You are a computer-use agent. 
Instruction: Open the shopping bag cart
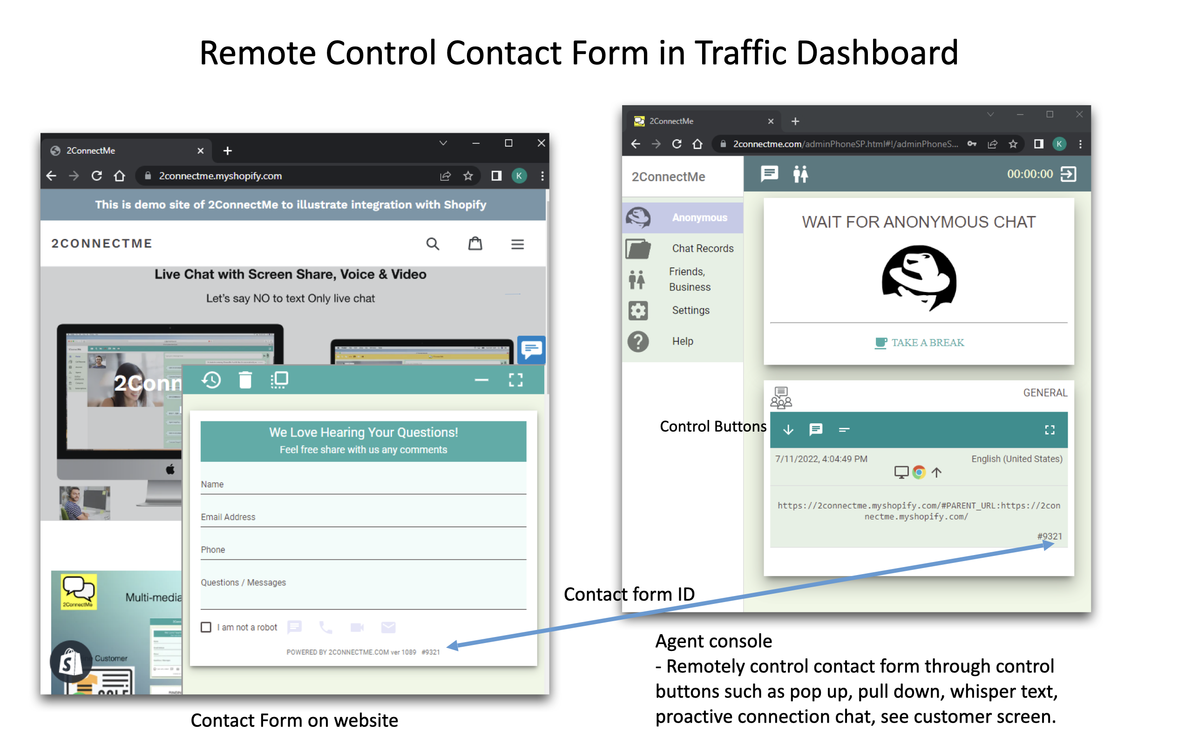click(x=475, y=244)
